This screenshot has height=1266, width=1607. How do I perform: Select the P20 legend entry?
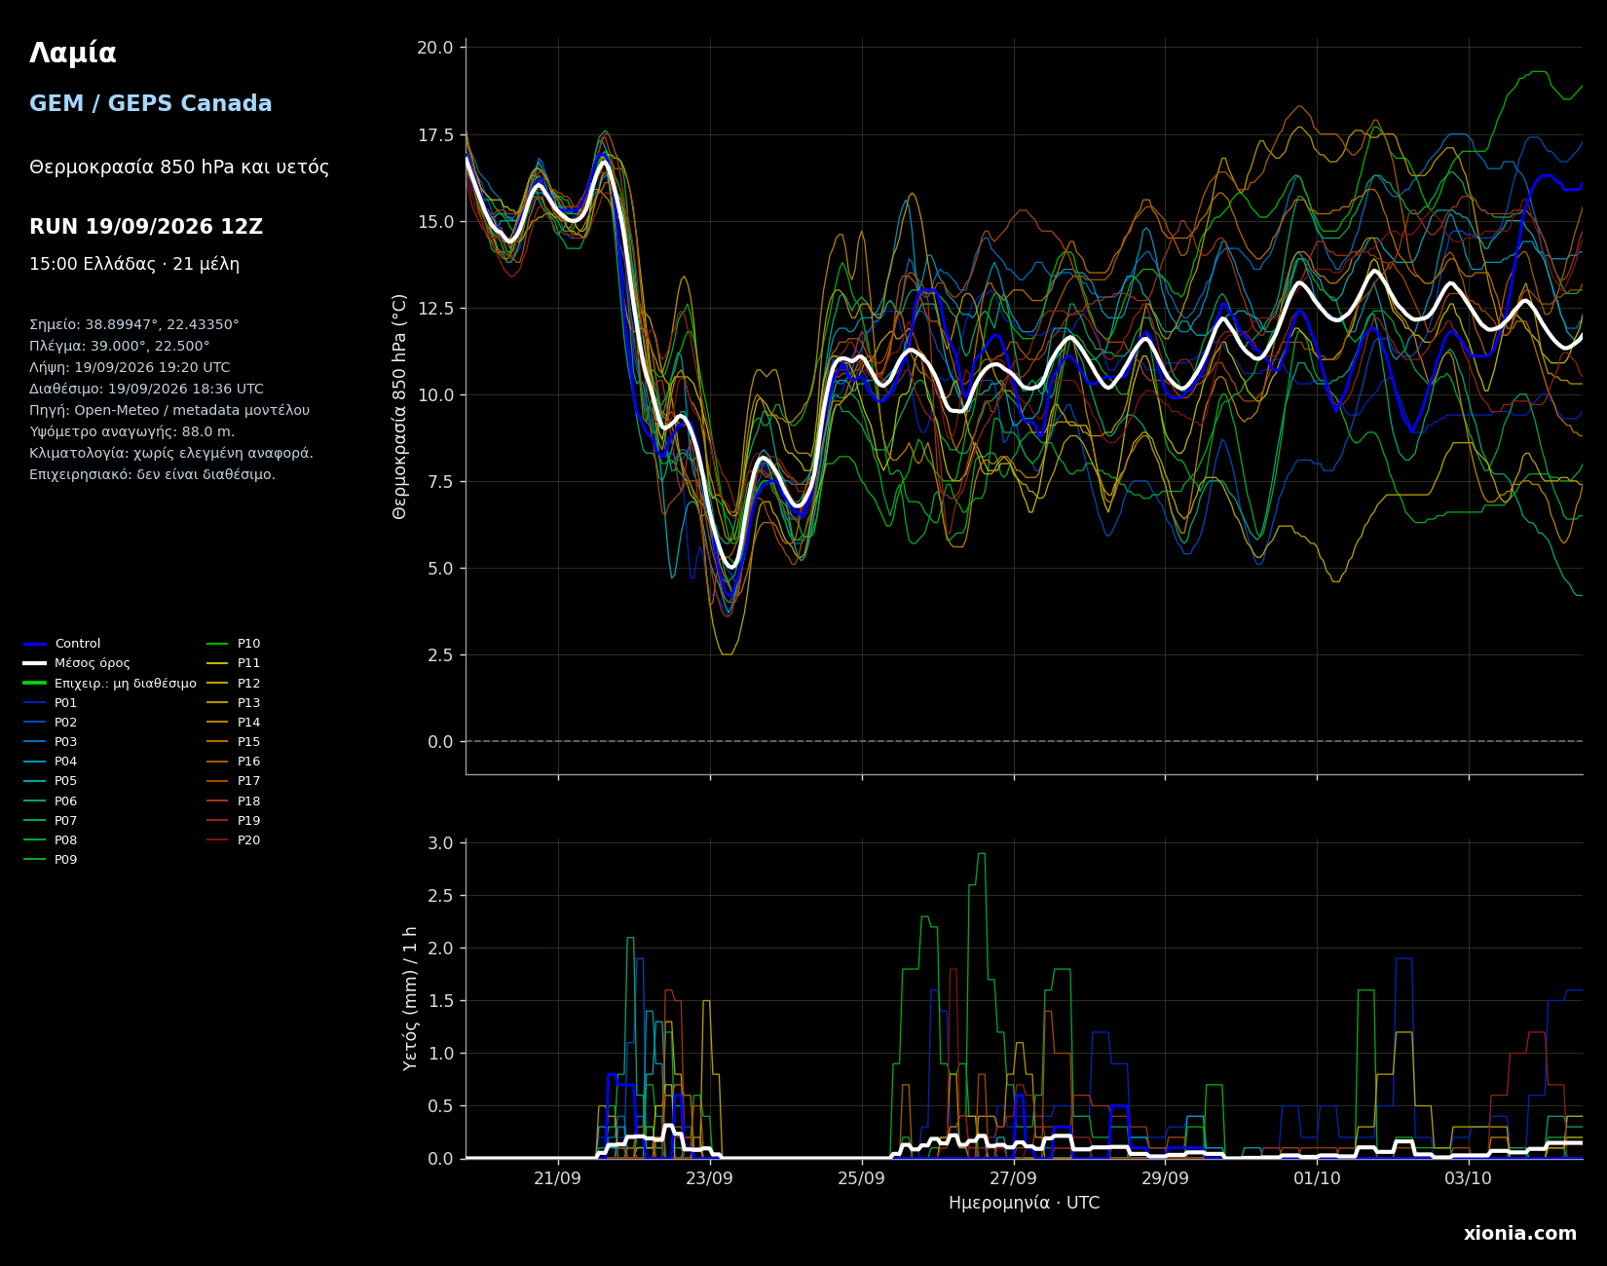(234, 840)
